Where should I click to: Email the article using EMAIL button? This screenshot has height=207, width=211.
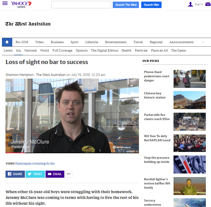(55, 174)
